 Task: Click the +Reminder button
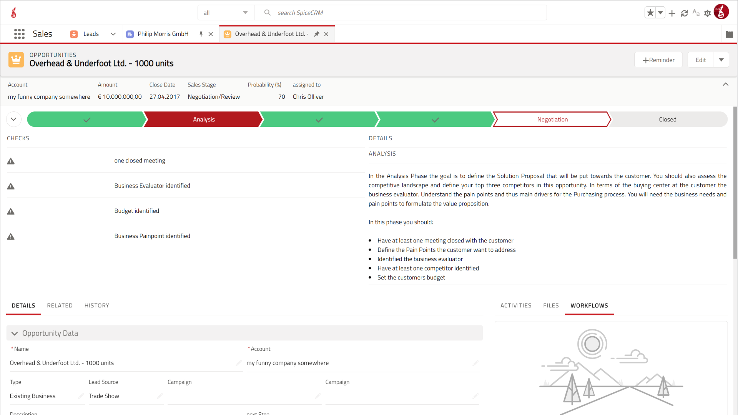tap(658, 60)
